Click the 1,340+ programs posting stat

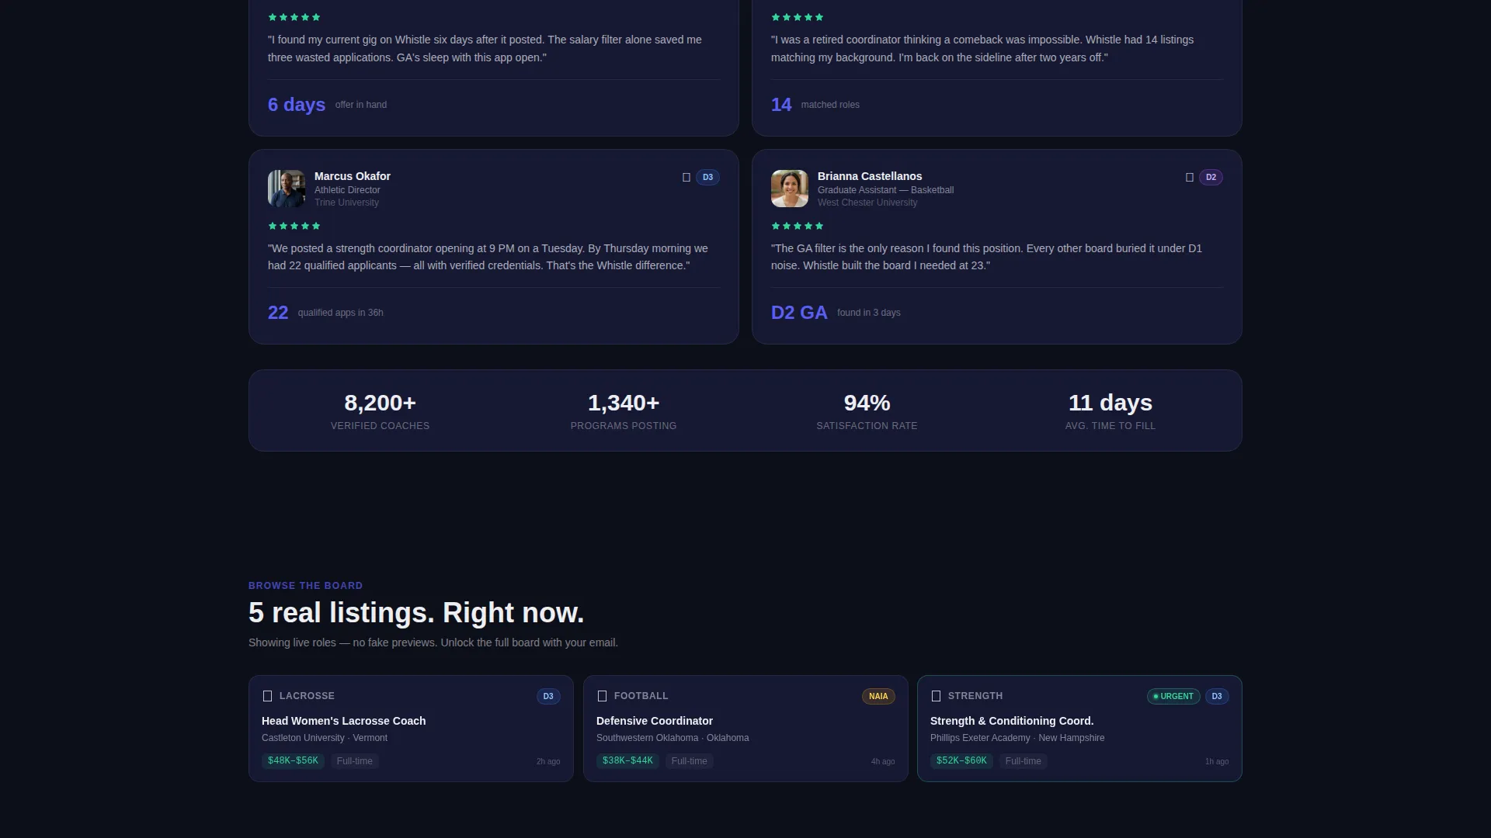624,411
